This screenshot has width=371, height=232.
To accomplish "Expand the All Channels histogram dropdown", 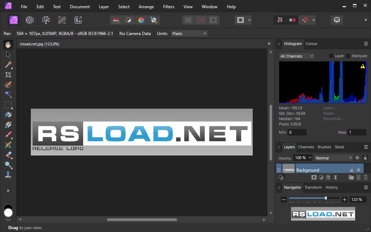I will tap(296, 56).
